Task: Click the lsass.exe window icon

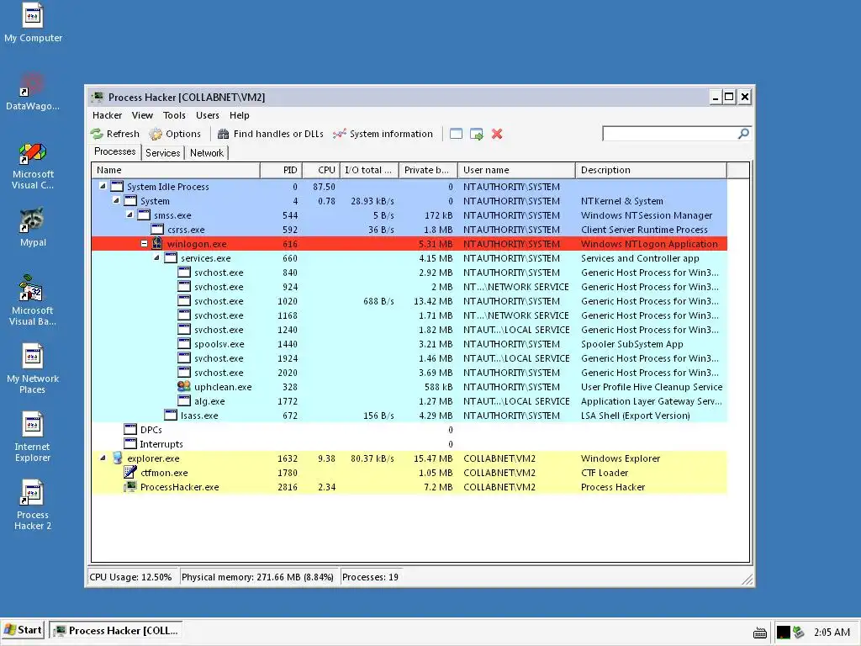Action: [x=171, y=415]
